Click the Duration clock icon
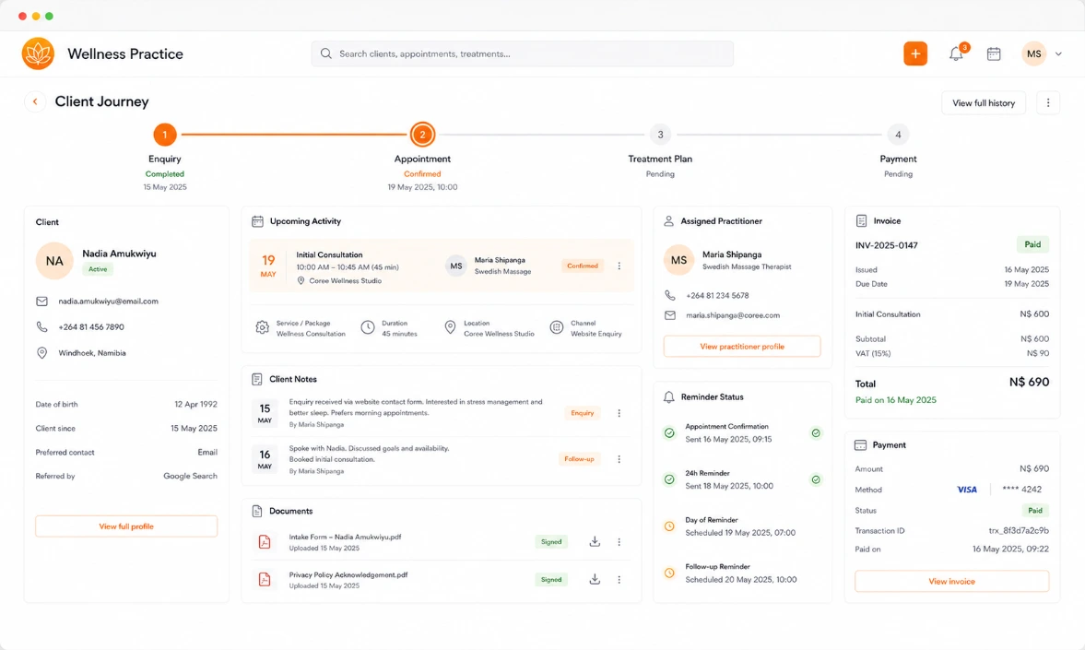 pos(368,327)
